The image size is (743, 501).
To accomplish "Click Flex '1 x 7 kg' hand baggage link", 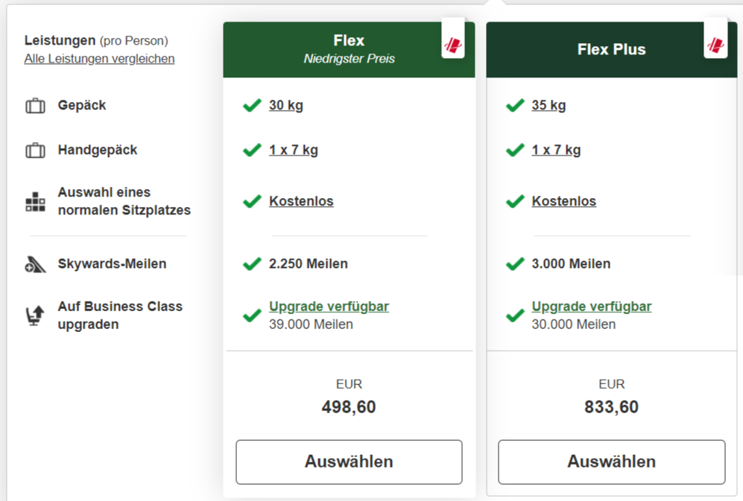I will tap(294, 150).
